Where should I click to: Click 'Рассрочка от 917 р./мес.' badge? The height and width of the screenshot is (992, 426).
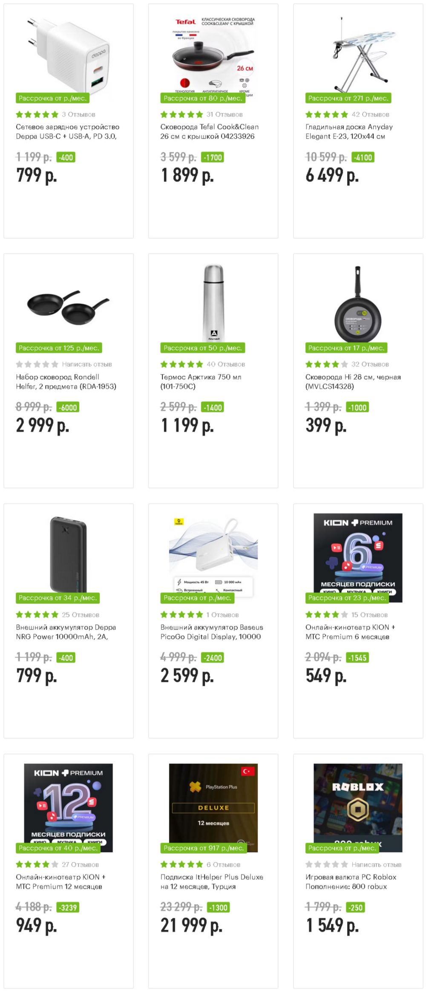pos(204,848)
